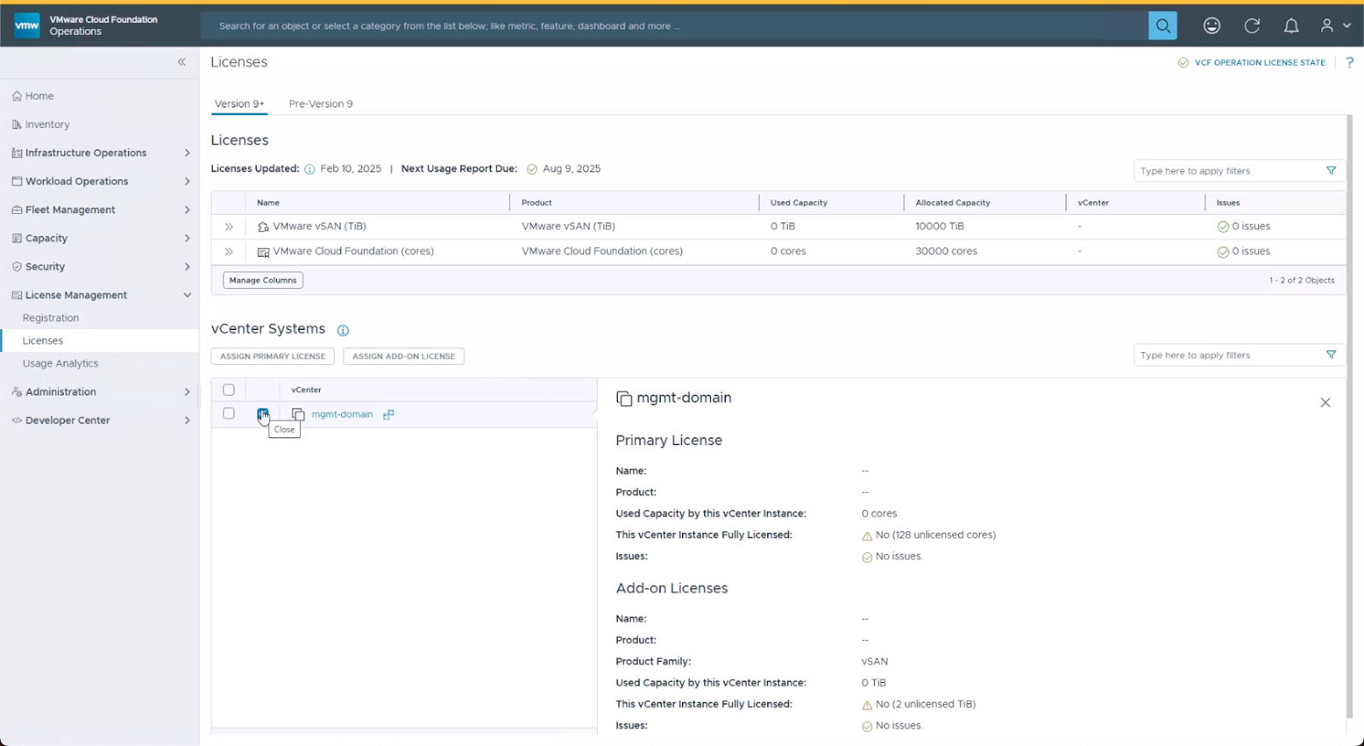Click the Licenses Updated info icon
Viewport: 1364px width, 746px height.
(x=309, y=169)
